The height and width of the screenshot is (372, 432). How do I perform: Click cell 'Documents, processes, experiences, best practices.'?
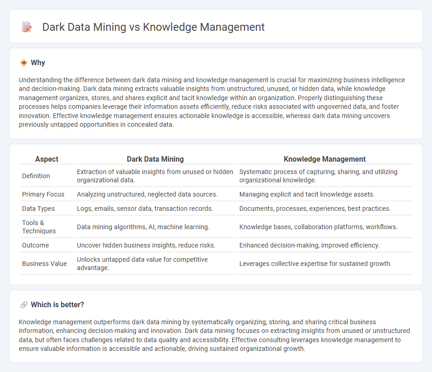[324, 209]
